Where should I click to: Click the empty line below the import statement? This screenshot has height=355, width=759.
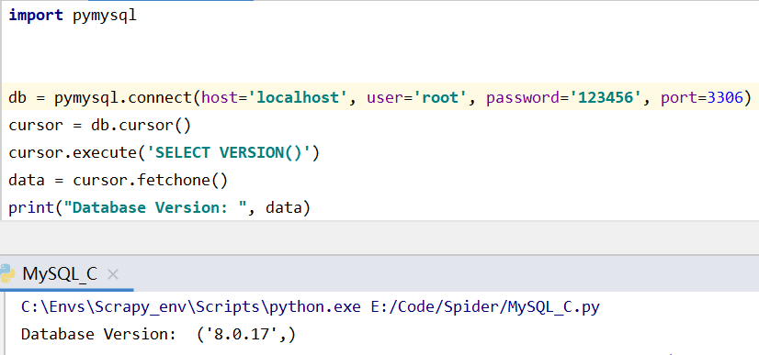[379, 43]
